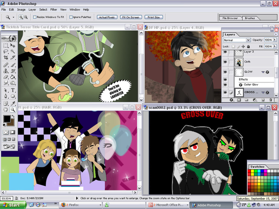Click Zoom In mode icon in options bar
The height and width of the screenshot is (209, 279).
coord(21,17)
